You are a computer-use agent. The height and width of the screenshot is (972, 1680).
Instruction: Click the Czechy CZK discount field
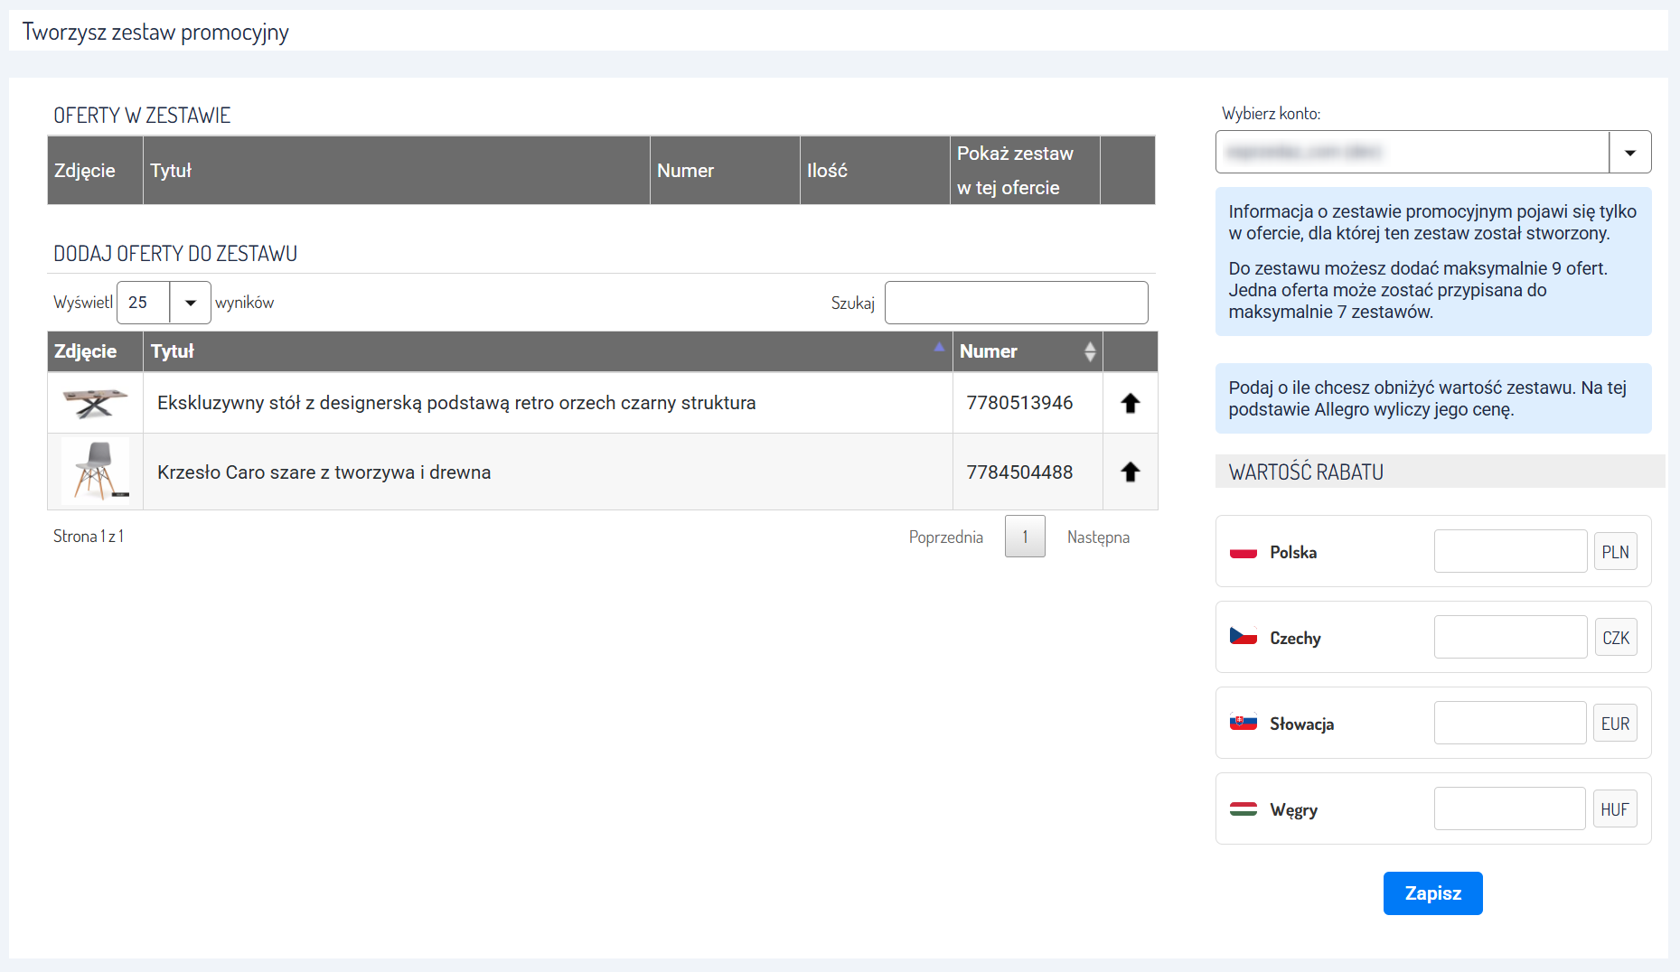pyautogui.click(x=1510, y=637)
